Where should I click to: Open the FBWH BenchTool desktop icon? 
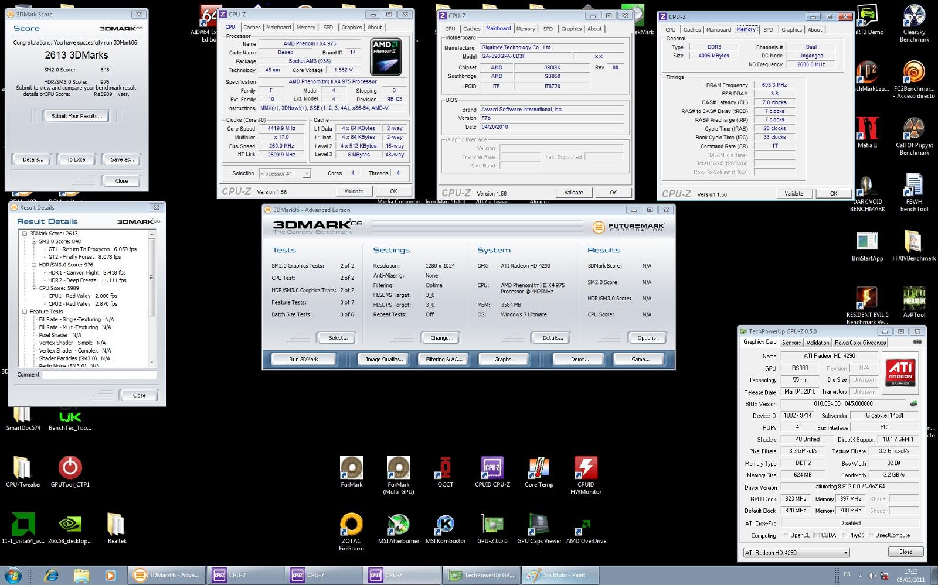point(914,193)
